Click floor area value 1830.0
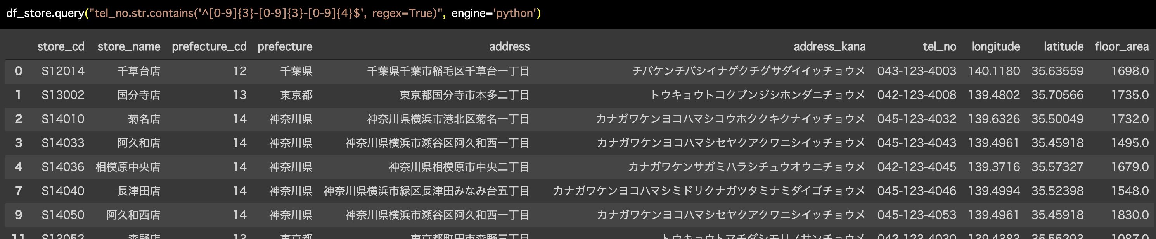This screenshot has height=239, width=1156. [x=1130, y=215]
